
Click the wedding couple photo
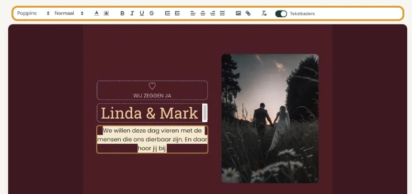(270, 118)
